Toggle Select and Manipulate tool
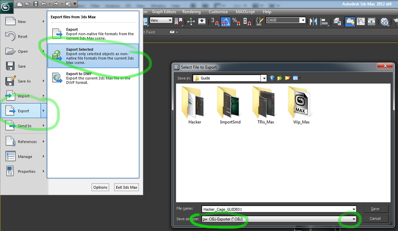The height and width of the screenshot is (231, 398). tap(191, 22)
